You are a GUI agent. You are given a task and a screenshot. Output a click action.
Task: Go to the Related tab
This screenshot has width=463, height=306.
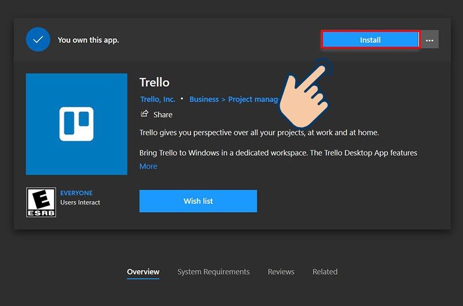click(325, 271)
